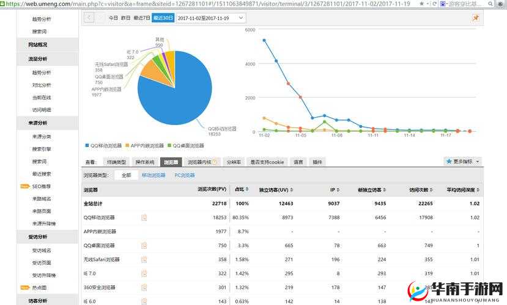The width and height of the screenshot is (507, 305).
Task: Switch to 插件 view tab
Action: 317,162
